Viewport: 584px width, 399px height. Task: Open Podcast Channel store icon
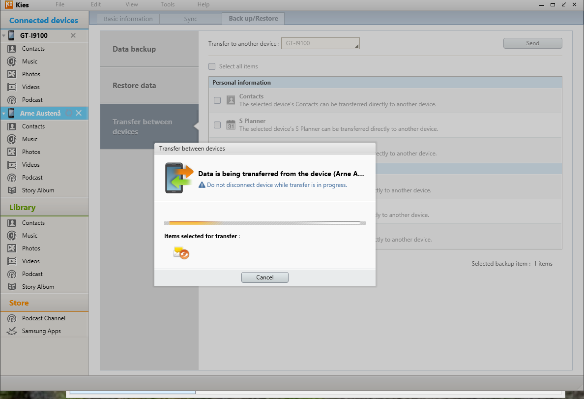coord(12,318)
